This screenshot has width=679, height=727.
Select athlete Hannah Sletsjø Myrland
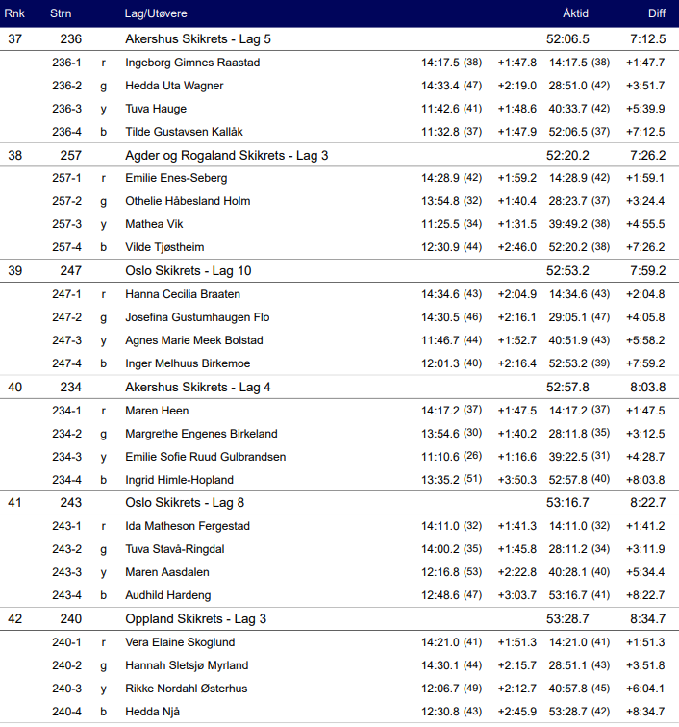tap(187, 665)
